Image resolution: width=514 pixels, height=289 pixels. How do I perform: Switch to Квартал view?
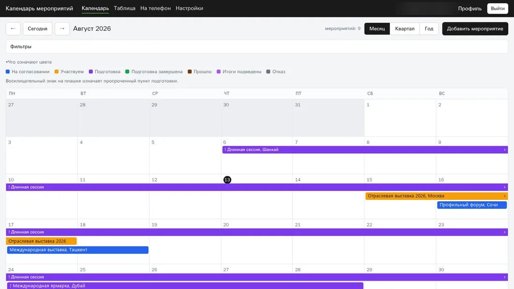pyautogui.click(x=405, y=28)
